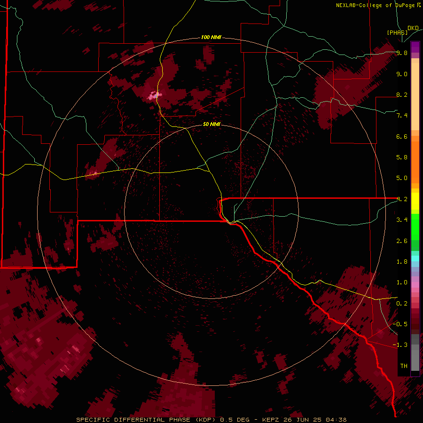This screenshot has height=423, width=423.
Task: Click the 3.4 scale label
Action: pos(402,220)
